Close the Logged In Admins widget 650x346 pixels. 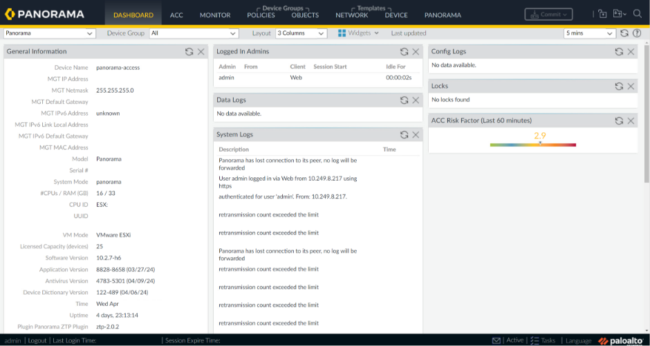[x=416, y=51]
